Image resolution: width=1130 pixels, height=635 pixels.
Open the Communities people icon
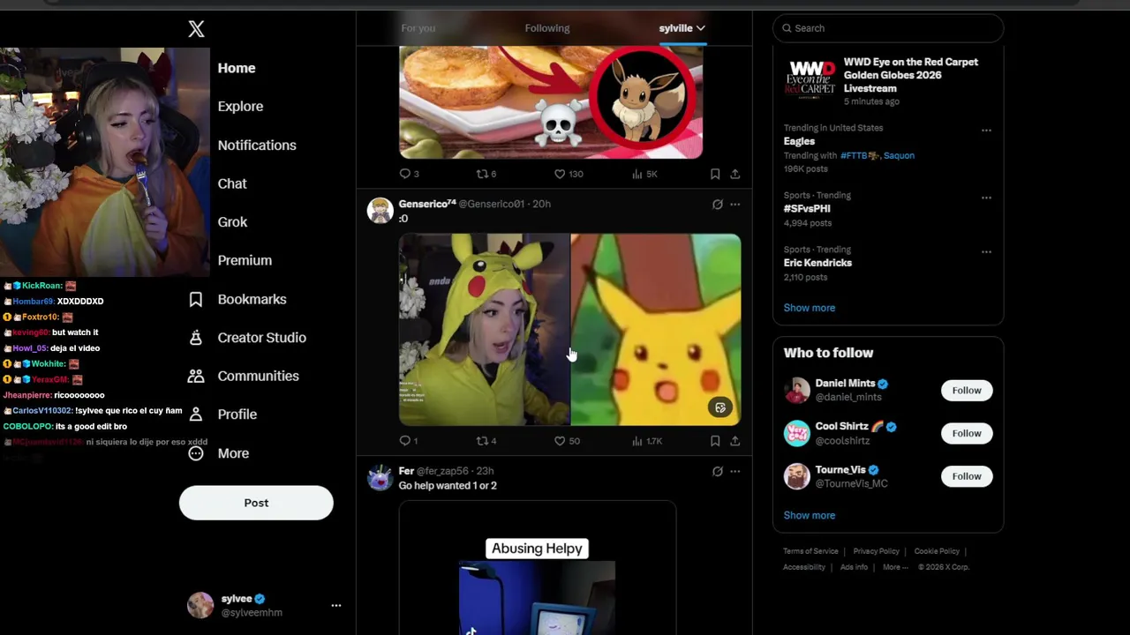click(196, 376)
